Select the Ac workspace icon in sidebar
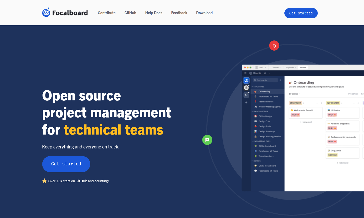 tap(246, 95)
